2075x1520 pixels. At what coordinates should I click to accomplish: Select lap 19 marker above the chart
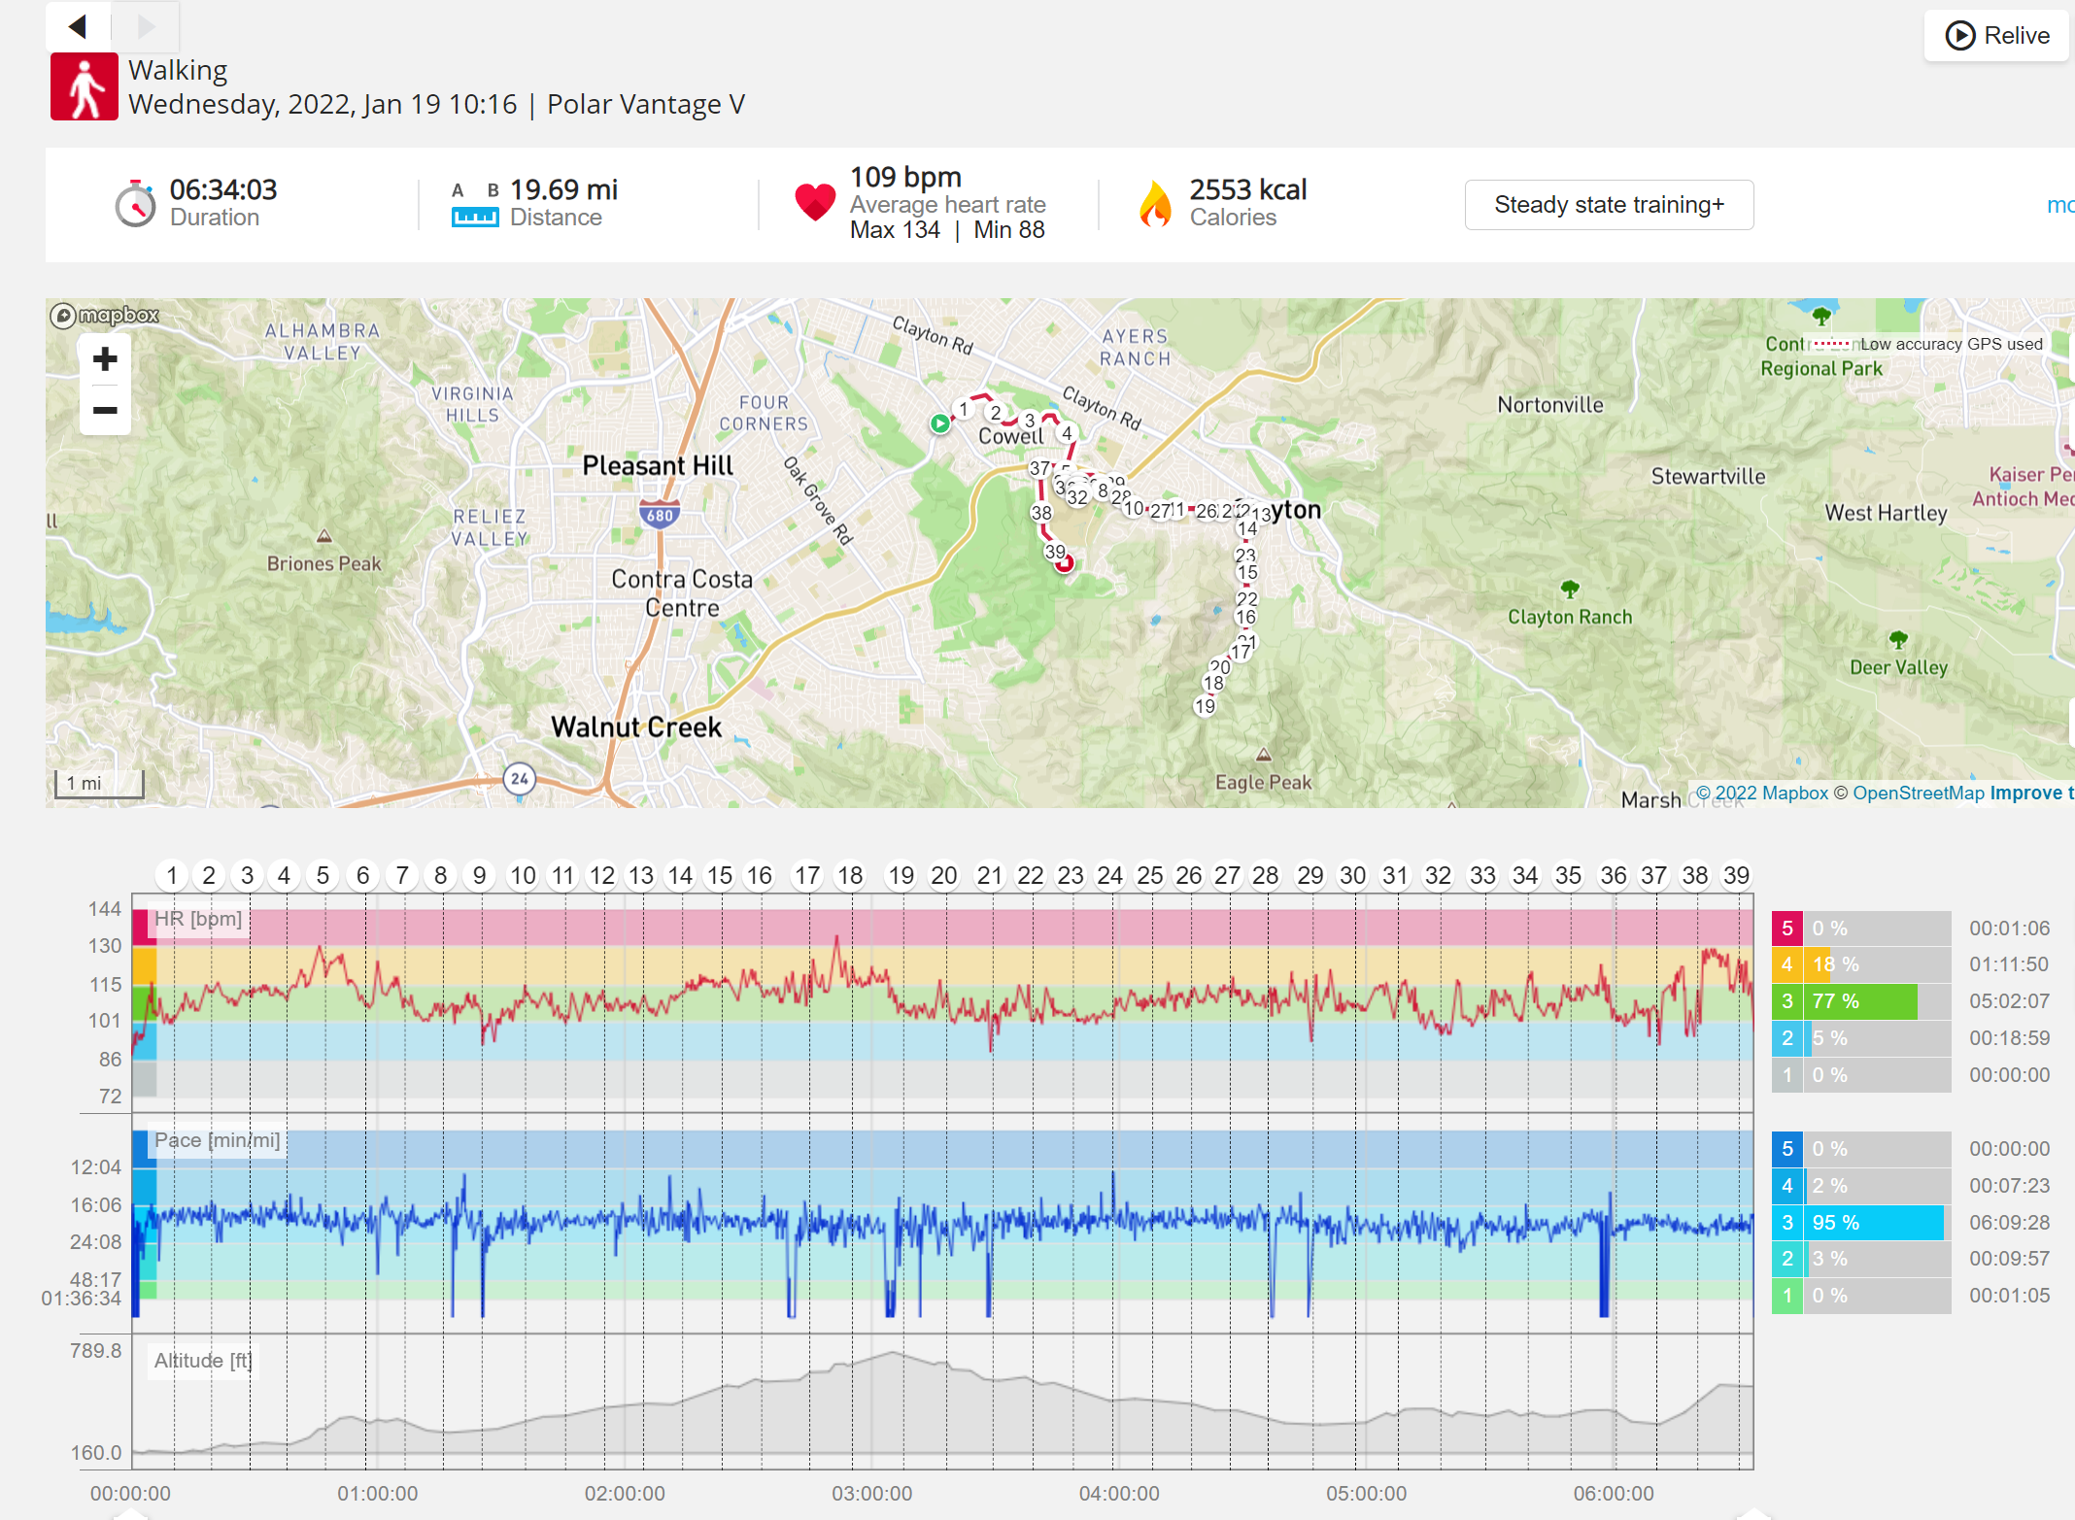pyautogui.click(x=901, y=875)
